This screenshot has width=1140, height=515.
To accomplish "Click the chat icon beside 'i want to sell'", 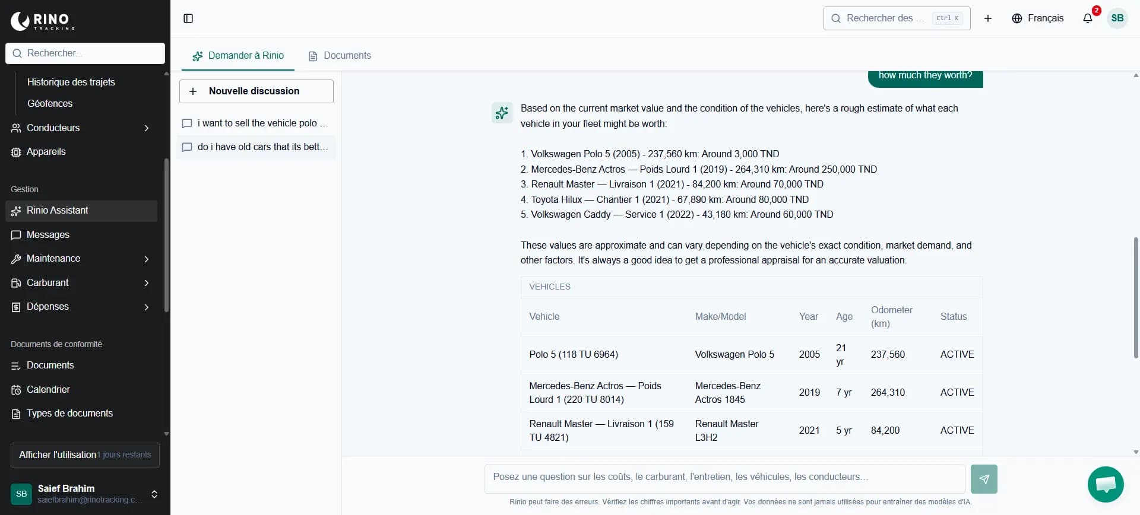I will (x=186, y=123).
